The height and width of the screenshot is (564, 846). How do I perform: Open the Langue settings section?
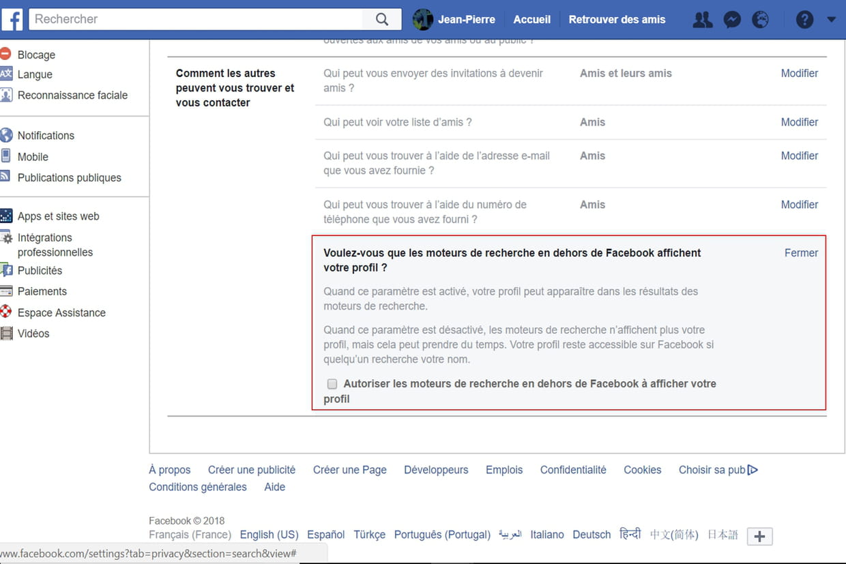click(35, 74)
